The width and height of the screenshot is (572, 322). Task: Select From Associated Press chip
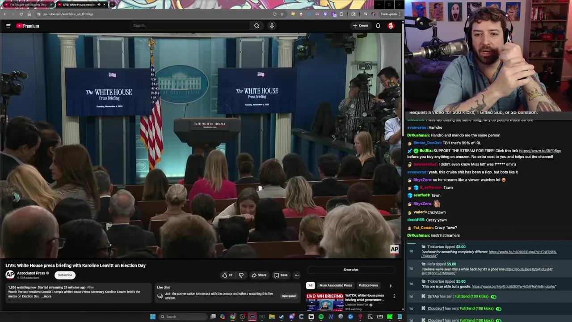336,285
